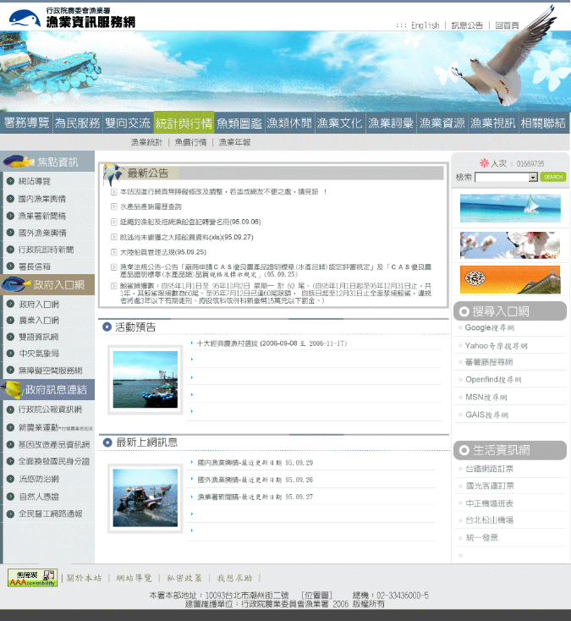The width and height of the screenshot is (571, 621).
Task: Open the 漁業年報 submenu item
Action: pyautogui.click(x=234, y=142)
